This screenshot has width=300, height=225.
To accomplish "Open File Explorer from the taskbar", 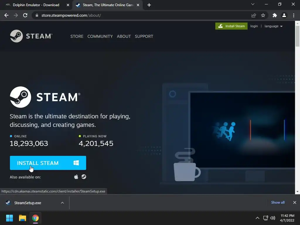I will click(x=22, y=218).
